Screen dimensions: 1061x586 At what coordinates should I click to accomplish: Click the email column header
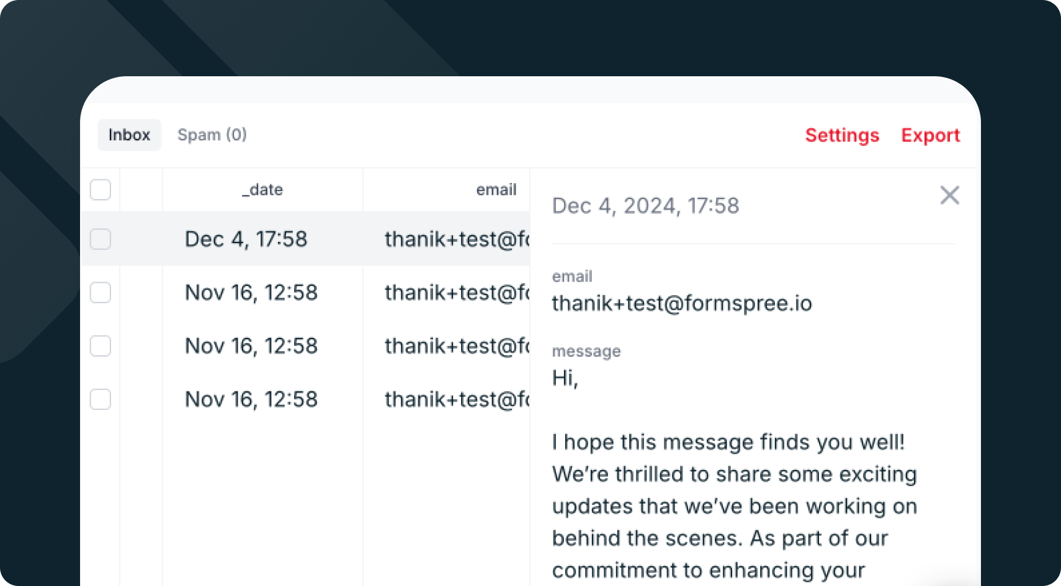tap(496, 190)
